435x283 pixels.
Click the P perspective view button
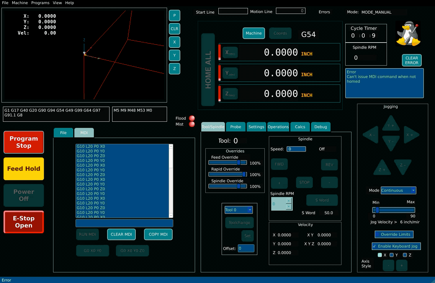174,15
